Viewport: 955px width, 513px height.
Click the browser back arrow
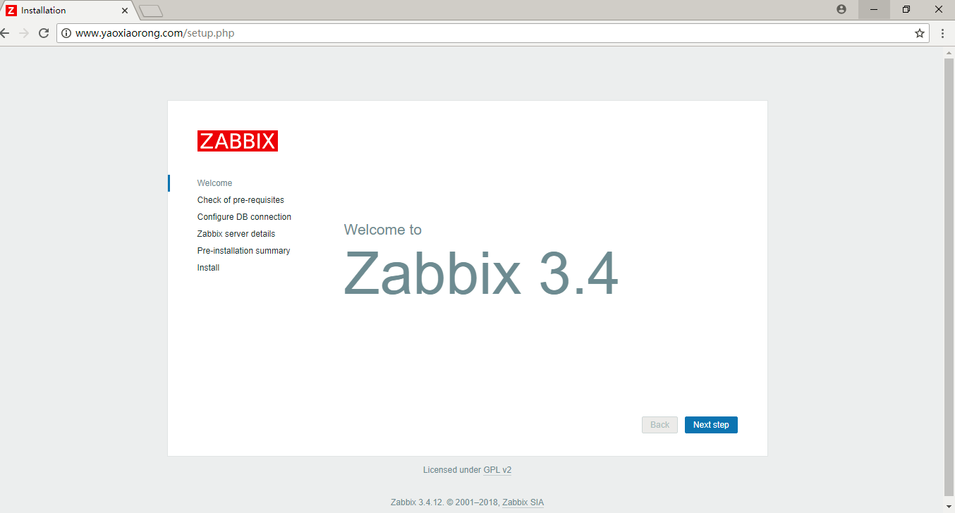coord(4,33)
